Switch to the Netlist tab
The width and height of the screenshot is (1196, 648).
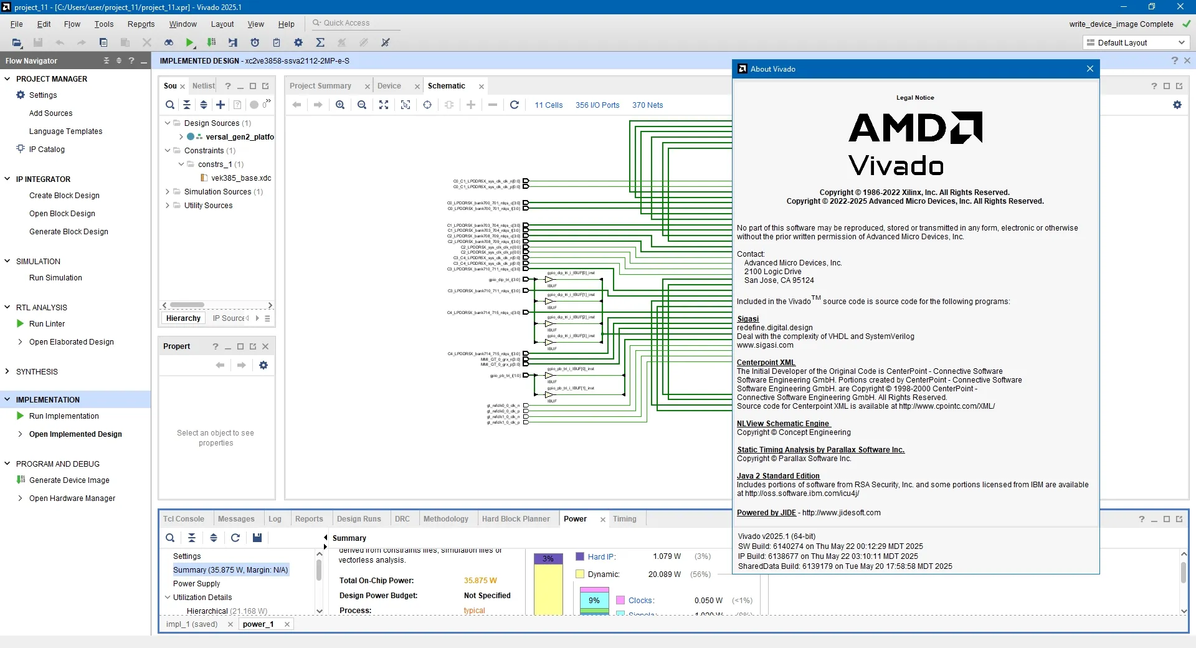pos(203,85)
